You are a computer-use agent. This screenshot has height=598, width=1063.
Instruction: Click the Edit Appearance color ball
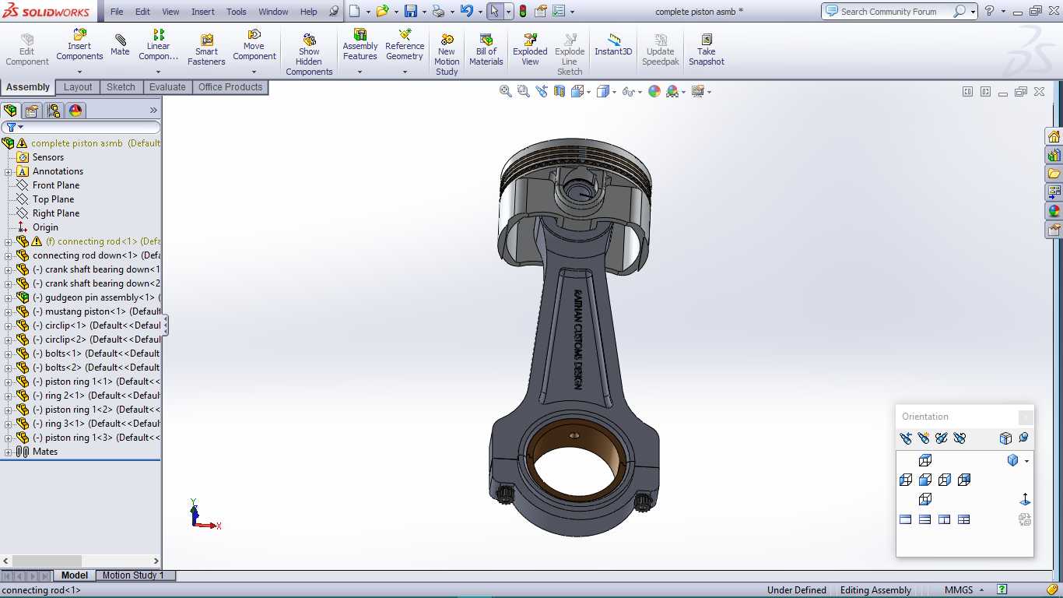click(x=654, y=91)
